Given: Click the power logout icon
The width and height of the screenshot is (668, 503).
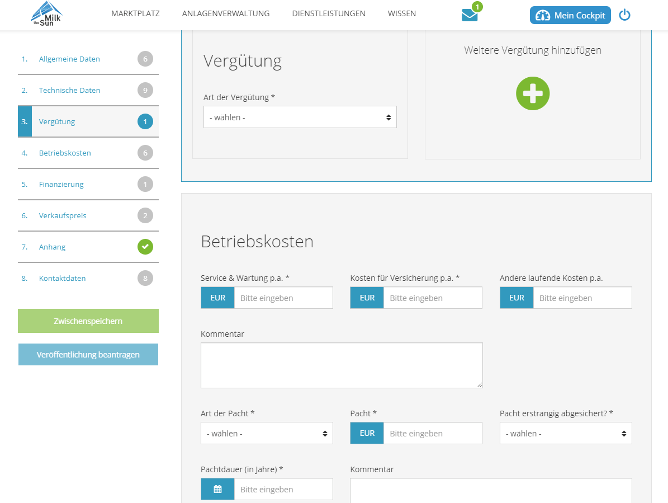Looking at the screenshot, I should 624,15.
